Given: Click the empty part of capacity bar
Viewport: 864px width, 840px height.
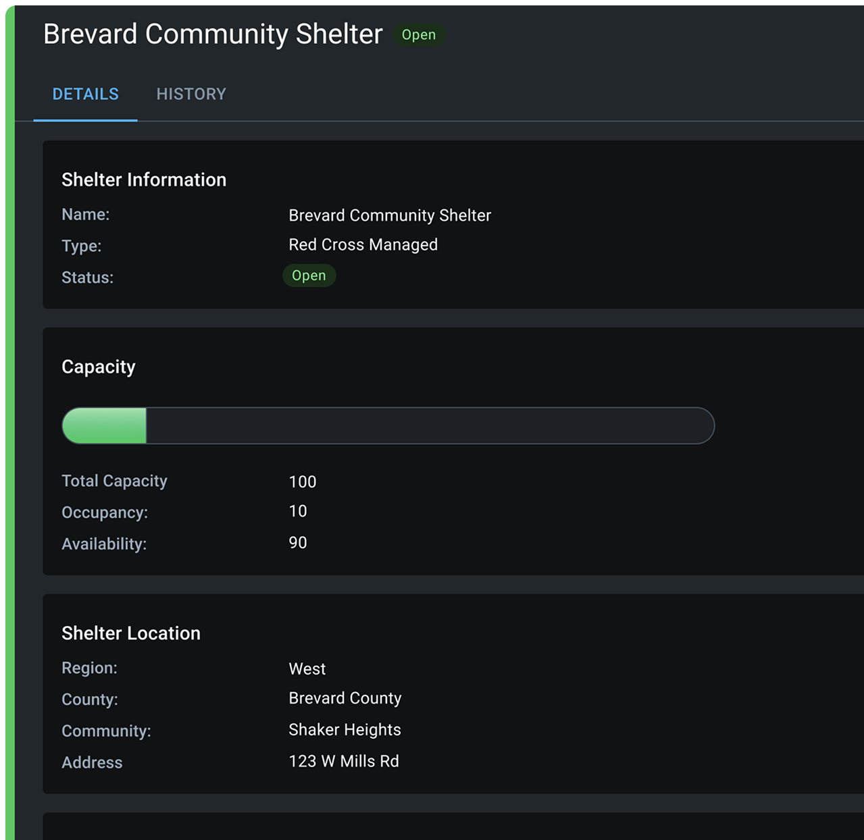Looking at the screenshot, I should (430, 425).
